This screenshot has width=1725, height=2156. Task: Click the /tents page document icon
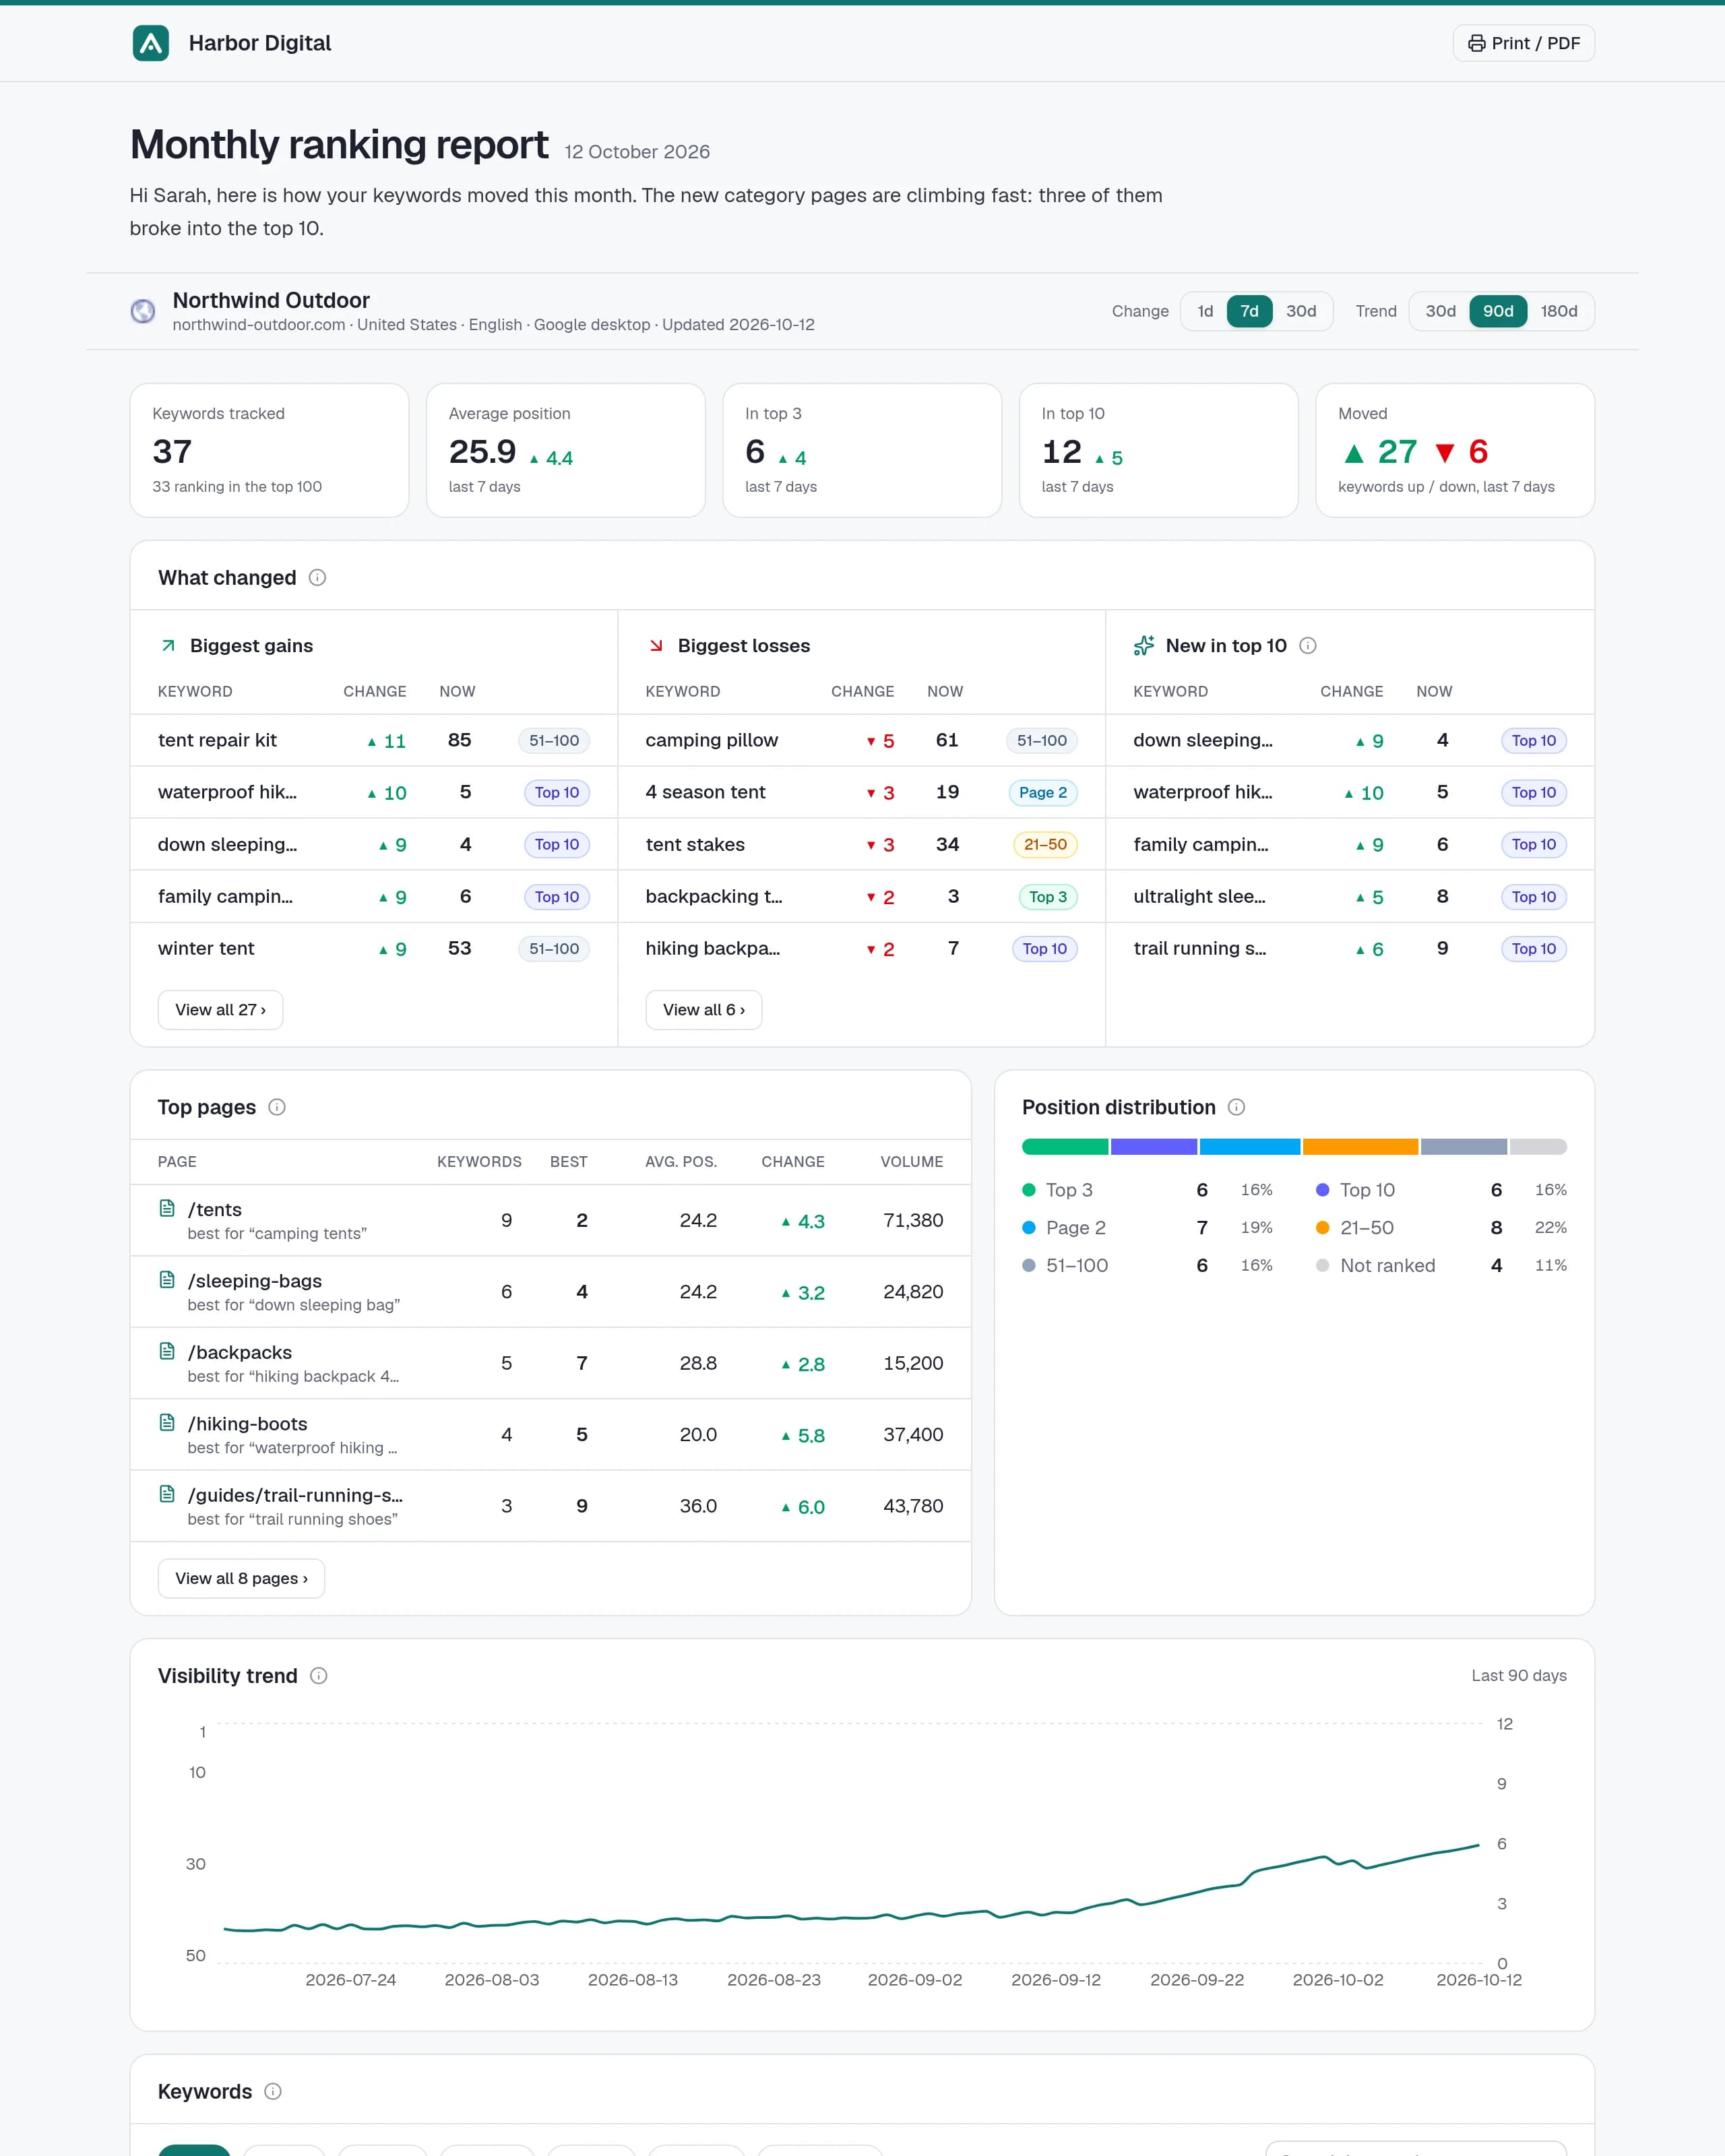click(x=167, y=1209)
